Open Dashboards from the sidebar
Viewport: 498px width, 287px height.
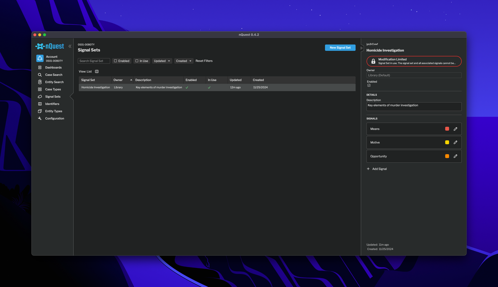[53, 67]
